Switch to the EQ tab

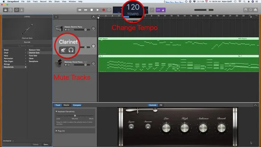(161, 105)
